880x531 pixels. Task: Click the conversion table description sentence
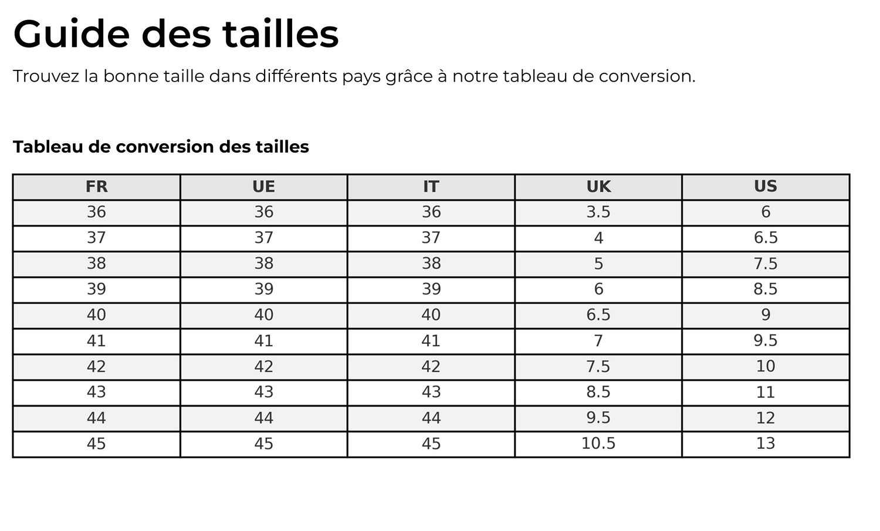(x=354, y=76)
